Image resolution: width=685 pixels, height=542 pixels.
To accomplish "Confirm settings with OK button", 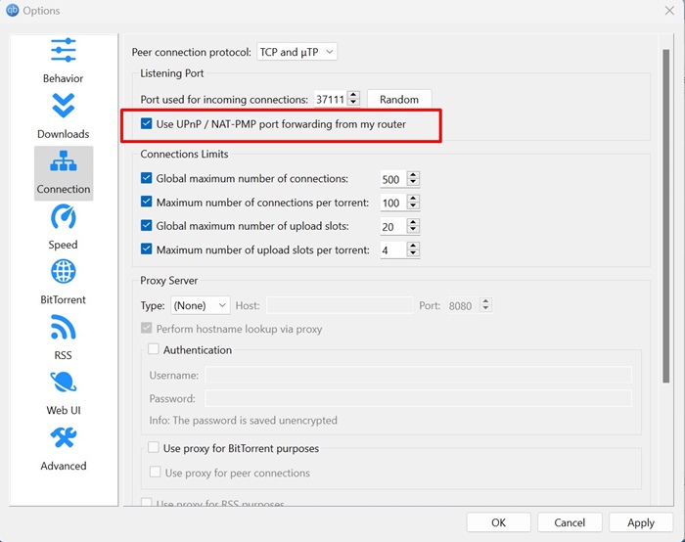I will (498, 522).
